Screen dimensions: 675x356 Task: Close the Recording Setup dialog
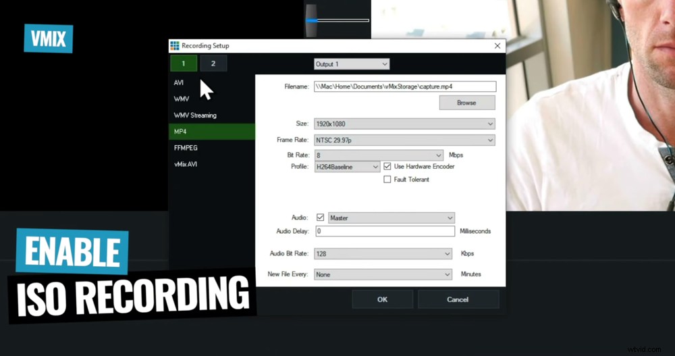pos(497,46)
